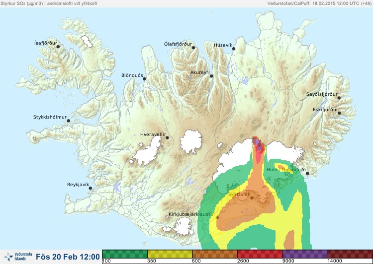
Task: Click the 'Seyðisfjörður' map label
Action: 322,94
